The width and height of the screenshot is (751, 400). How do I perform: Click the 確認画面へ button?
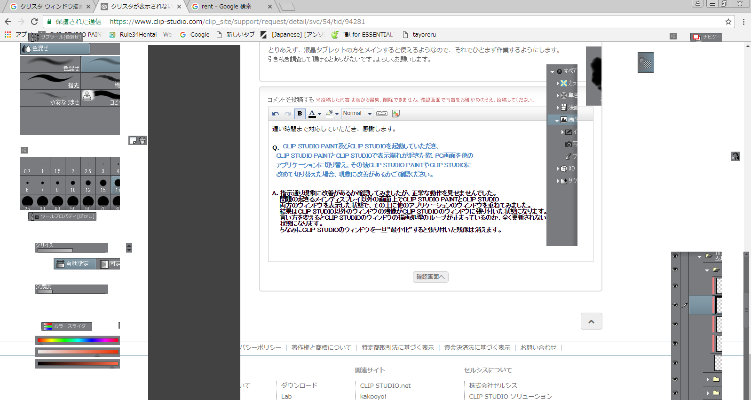point(430,277)
